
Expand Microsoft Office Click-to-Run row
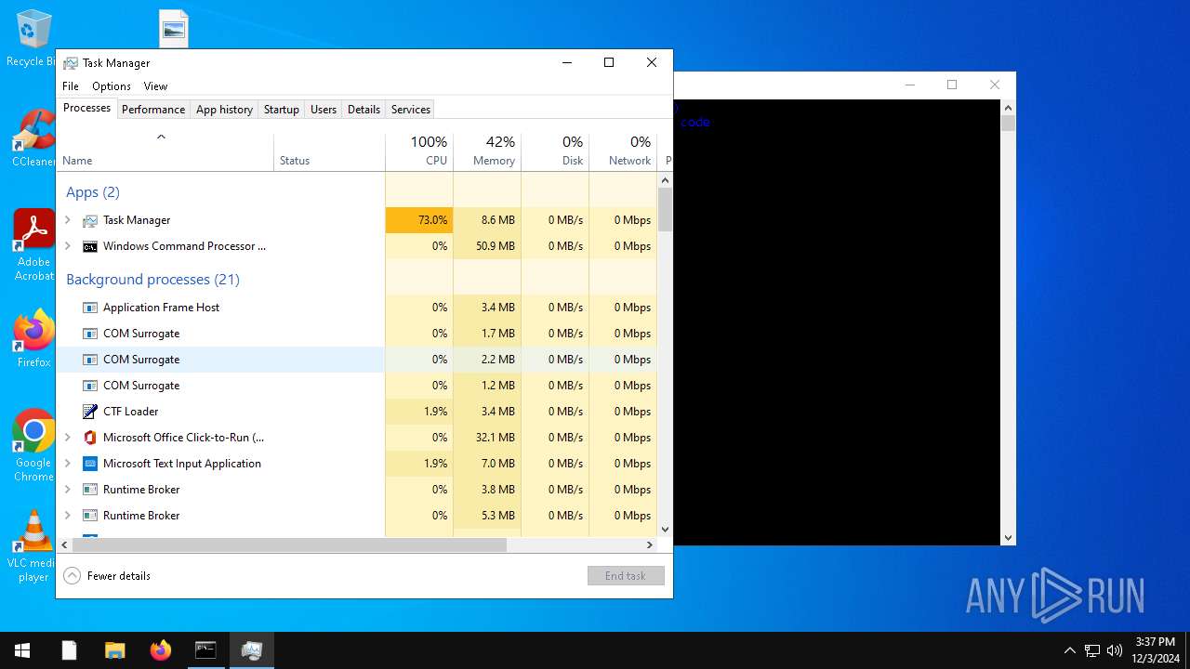[x=67, y=438]
